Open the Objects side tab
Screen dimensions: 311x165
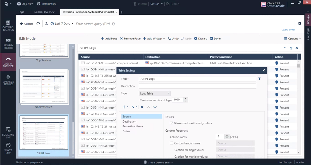pos(308,19)
